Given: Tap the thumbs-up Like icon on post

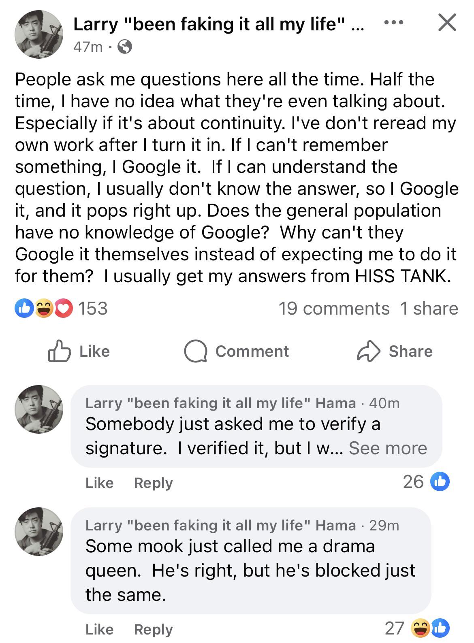Looking at the screenshot, I should click(x=59, y=351).
